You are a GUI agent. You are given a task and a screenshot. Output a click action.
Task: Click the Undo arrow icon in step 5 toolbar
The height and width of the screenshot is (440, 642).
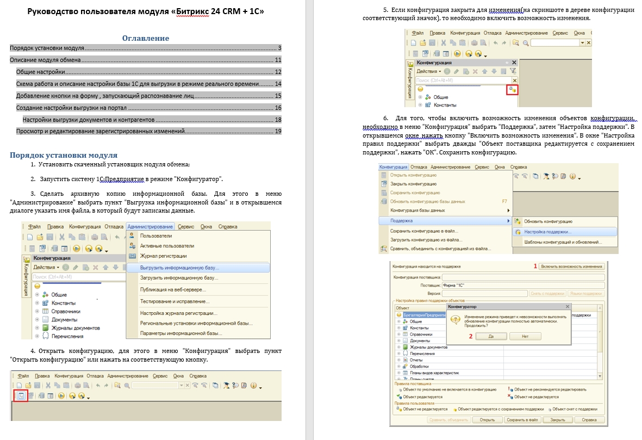pos(495,42)
